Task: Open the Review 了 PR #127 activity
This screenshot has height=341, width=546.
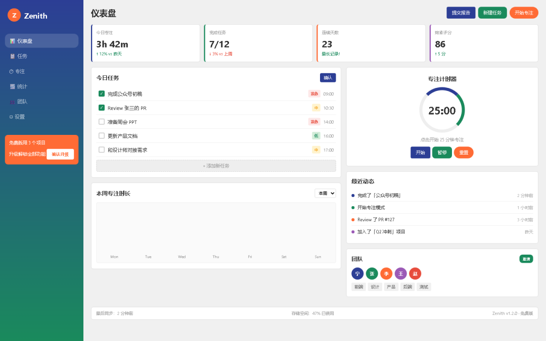Action: point(442,220)
